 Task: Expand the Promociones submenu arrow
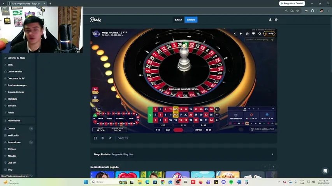[31, 142]
